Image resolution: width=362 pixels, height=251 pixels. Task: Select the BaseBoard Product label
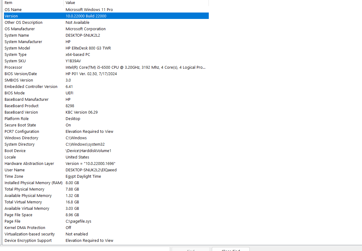click(x=21, y=106)
